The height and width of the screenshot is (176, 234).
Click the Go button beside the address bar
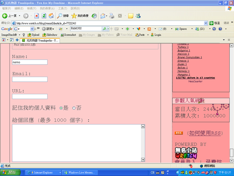215,23
